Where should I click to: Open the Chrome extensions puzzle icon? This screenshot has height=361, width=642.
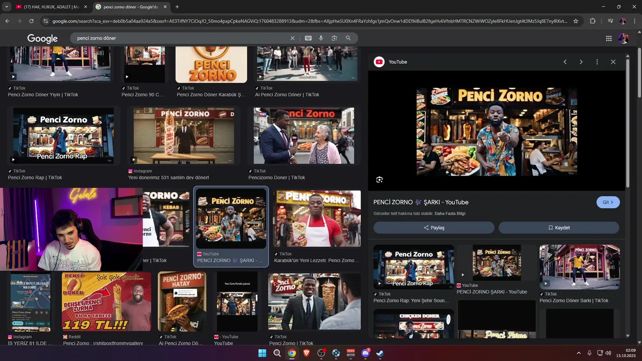[593, 21]
